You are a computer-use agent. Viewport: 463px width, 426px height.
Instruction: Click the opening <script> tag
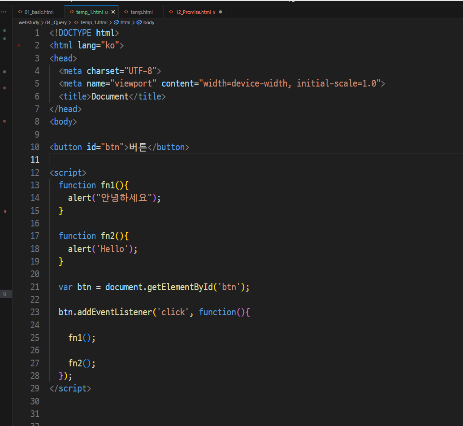pyautogui.click(x=68, y=173)
